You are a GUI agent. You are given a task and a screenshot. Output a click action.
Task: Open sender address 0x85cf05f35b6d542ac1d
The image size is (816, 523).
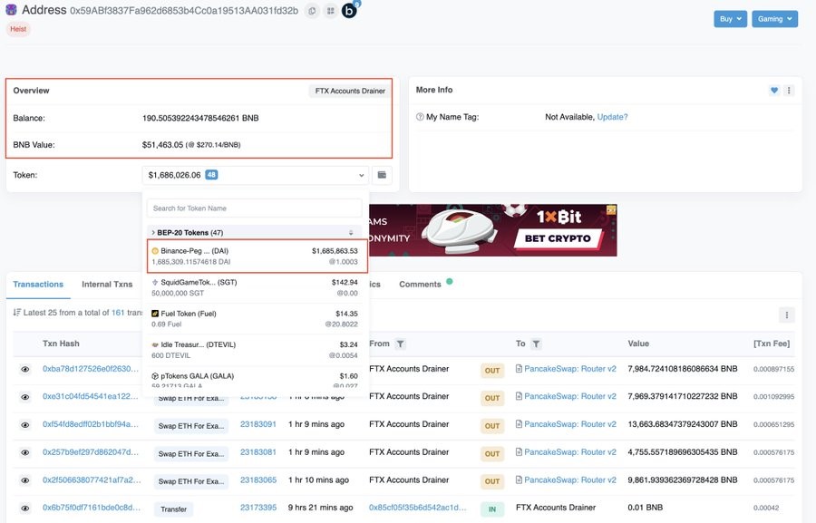coord(418,508)
